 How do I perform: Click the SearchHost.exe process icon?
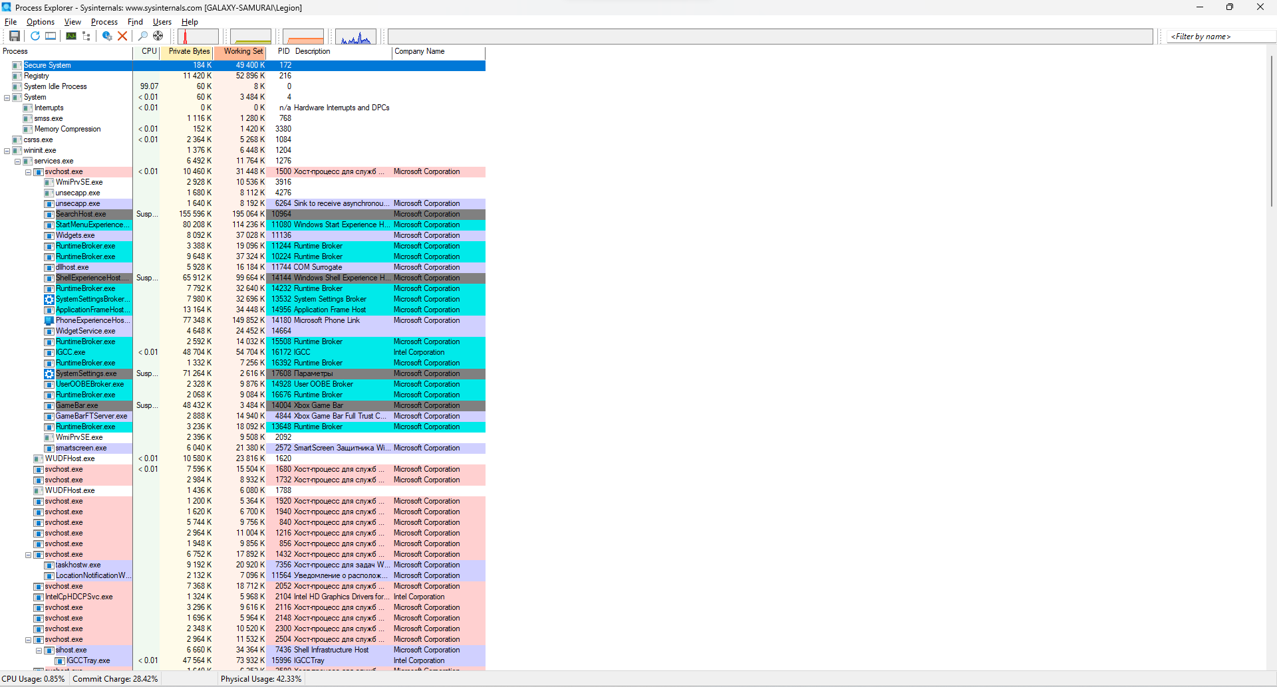(49, 214)
